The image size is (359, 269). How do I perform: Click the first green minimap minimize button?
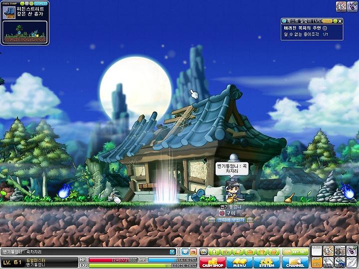click(22, 3)
